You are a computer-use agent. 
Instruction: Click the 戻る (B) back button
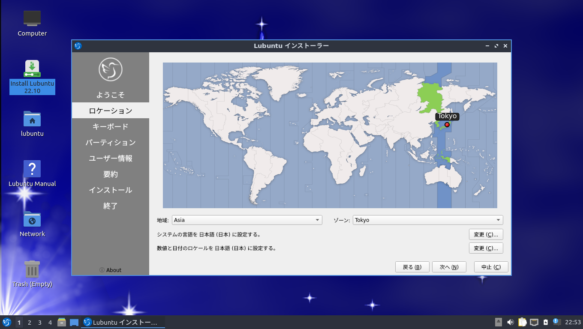(412, 267)
